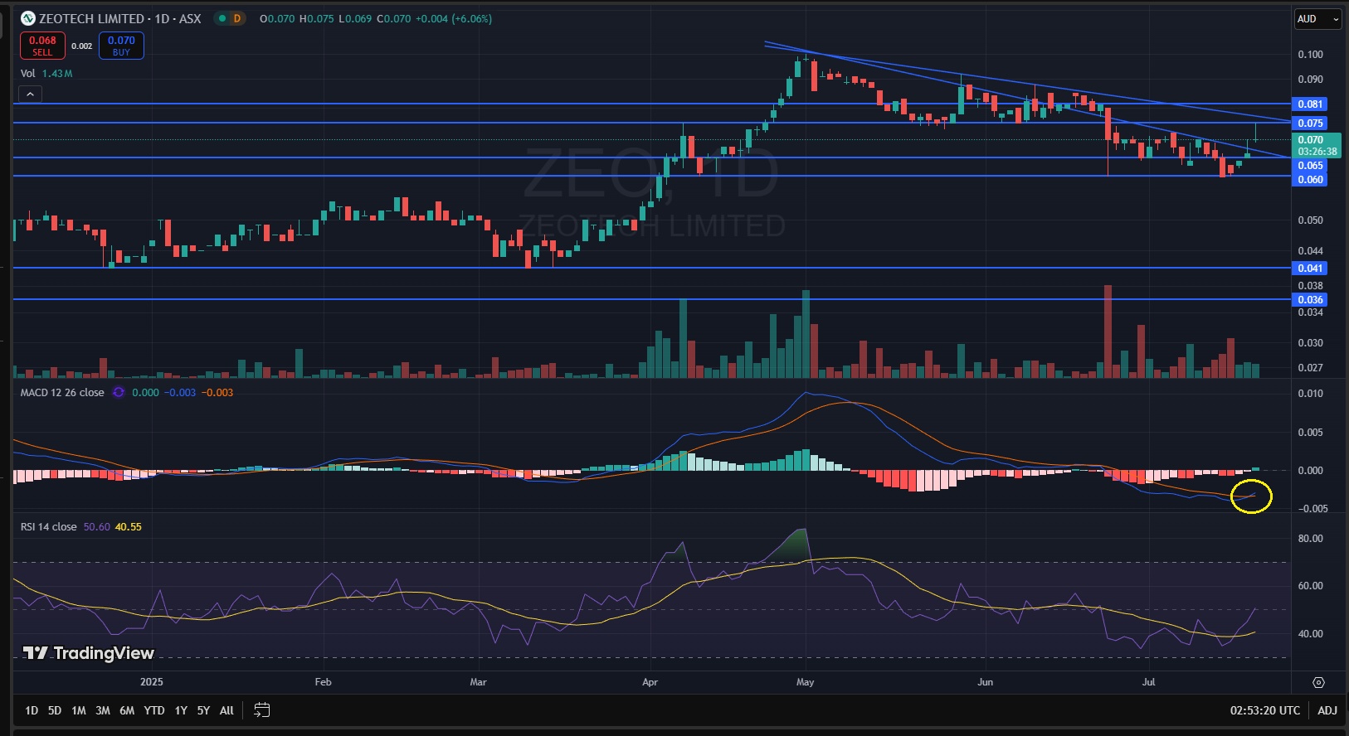Click the Zeotech symbol logo icon
Viewport: 1349px width, 736px height.
[x=27, y=18]
